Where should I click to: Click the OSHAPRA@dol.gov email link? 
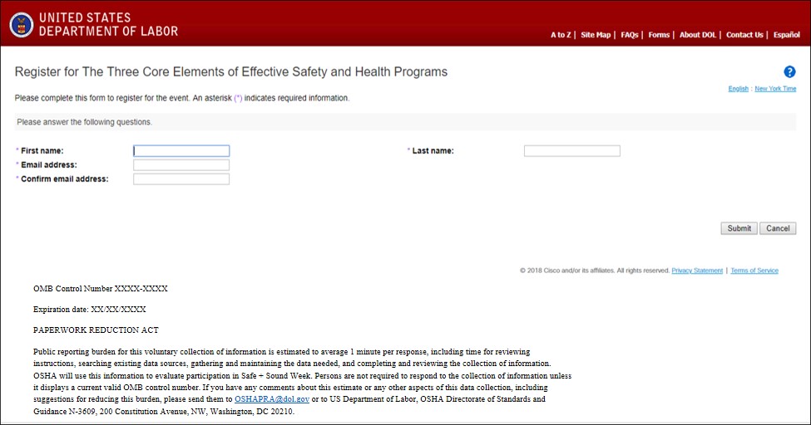[272, 399]
